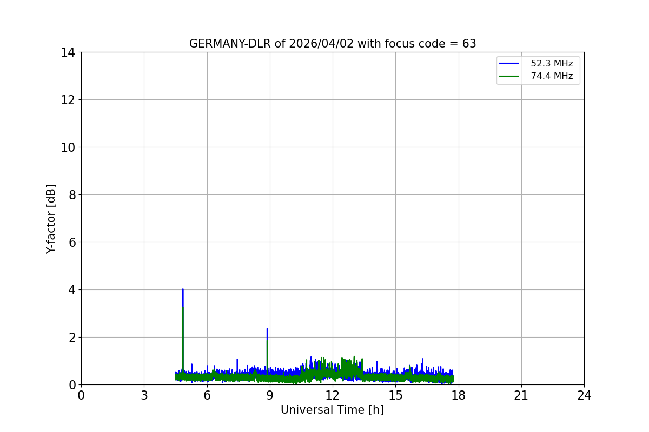Click the y-axis tick label '12'
649x432 pixels.
pyautogui.click(x=68, y=100)
